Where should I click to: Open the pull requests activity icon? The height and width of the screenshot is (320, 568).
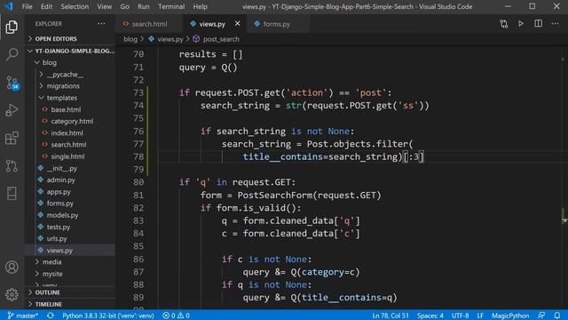point(12,166)
